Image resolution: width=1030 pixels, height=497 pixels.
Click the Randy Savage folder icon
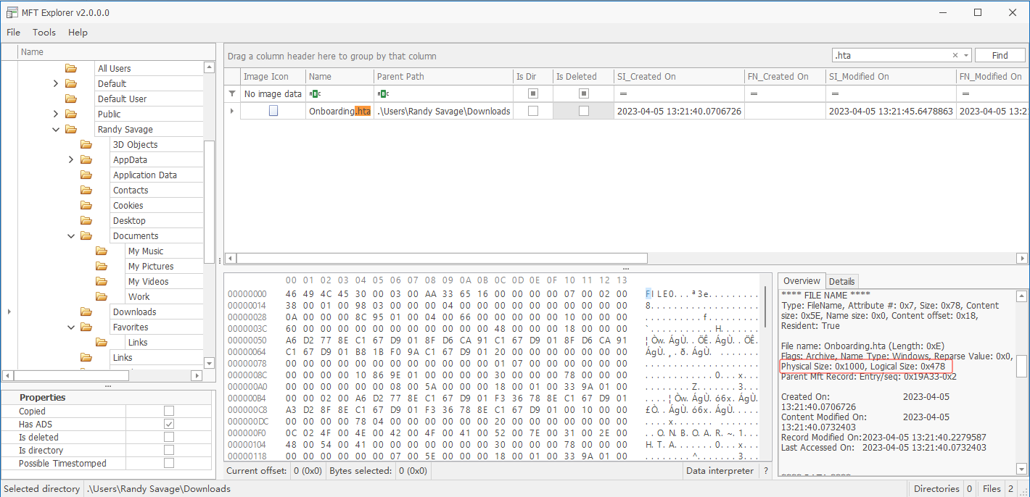point(71,129)
